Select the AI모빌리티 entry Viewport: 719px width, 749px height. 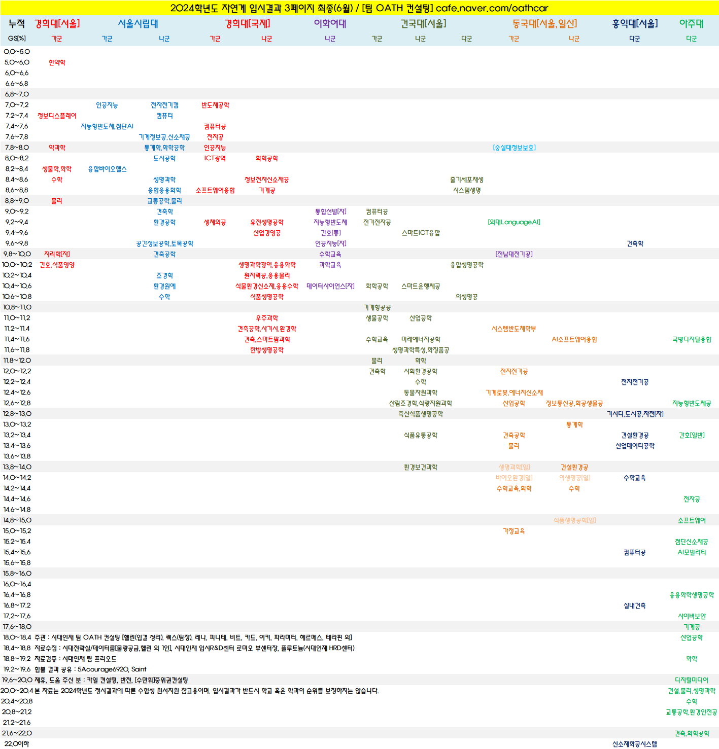tap(692, 552)
